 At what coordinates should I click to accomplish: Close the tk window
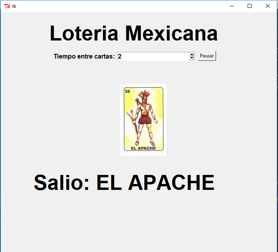(x=267, y=6)
